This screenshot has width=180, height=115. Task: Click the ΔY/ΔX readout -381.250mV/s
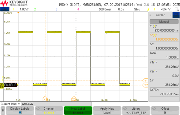pyautogui.click(x=169, y=94)
